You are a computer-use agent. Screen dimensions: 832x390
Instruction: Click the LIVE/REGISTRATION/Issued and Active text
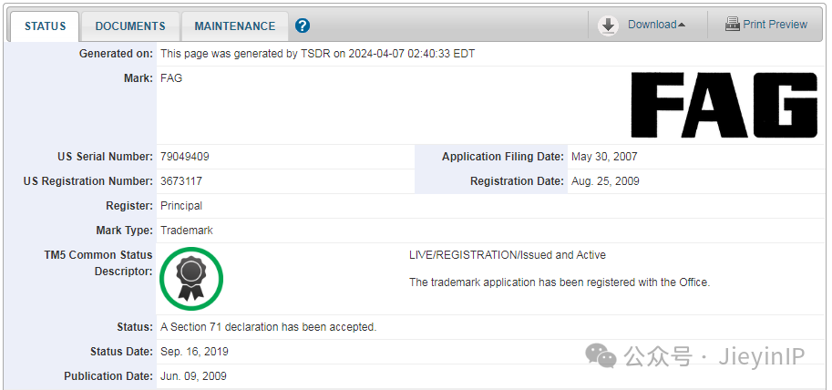point(508,255)
